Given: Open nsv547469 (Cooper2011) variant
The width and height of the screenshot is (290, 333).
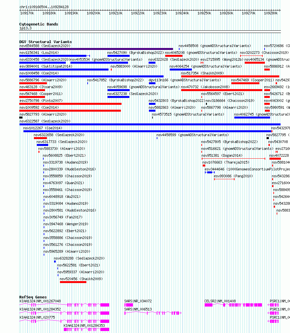Looking at the screenshot, I should point(253,80).
